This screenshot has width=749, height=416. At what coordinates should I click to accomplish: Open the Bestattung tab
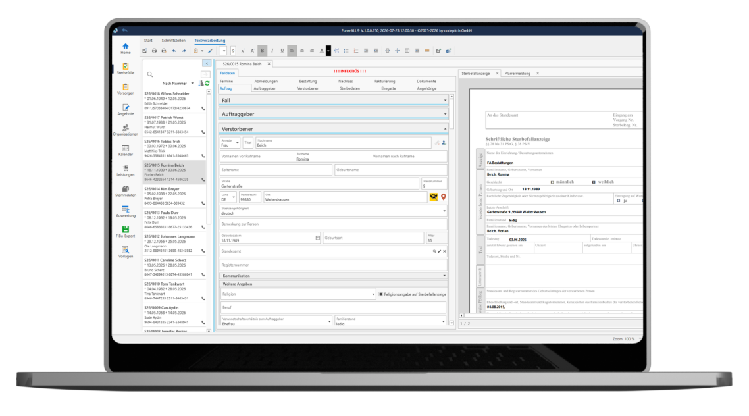pyautogui.click(x=307, y=81)
